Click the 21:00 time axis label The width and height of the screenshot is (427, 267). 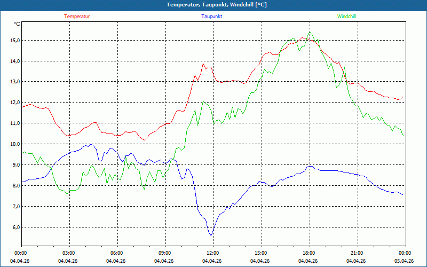pos(356,253)
